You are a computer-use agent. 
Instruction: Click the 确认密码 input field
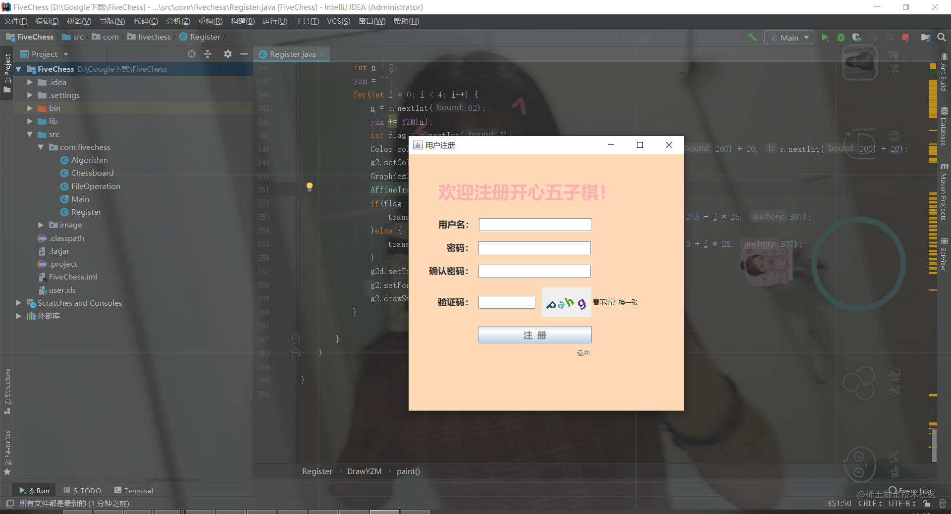534,271
